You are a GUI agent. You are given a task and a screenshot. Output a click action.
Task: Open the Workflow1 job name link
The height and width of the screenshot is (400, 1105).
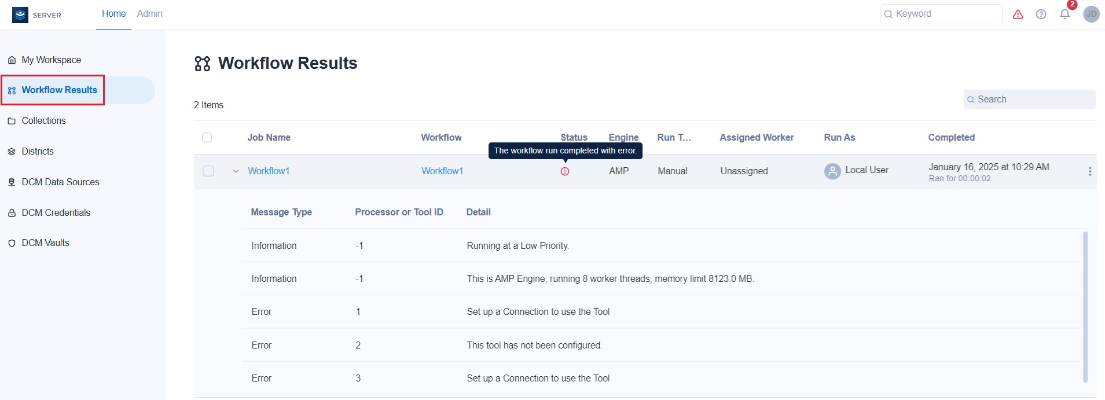pos(269,171)
